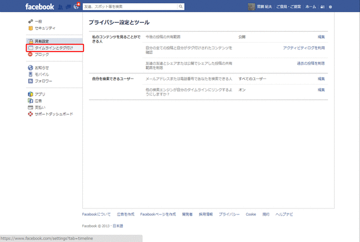360x242 pixels.
Task: Click the 公開 value text
Action: click(x=242, y=37)
